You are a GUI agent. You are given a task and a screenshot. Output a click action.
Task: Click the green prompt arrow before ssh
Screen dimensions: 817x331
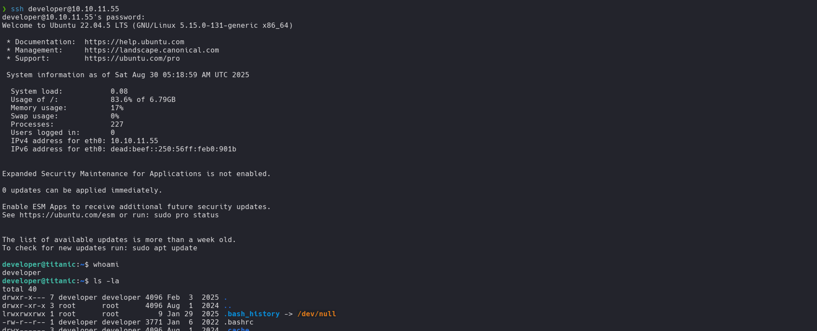[4, 9]
